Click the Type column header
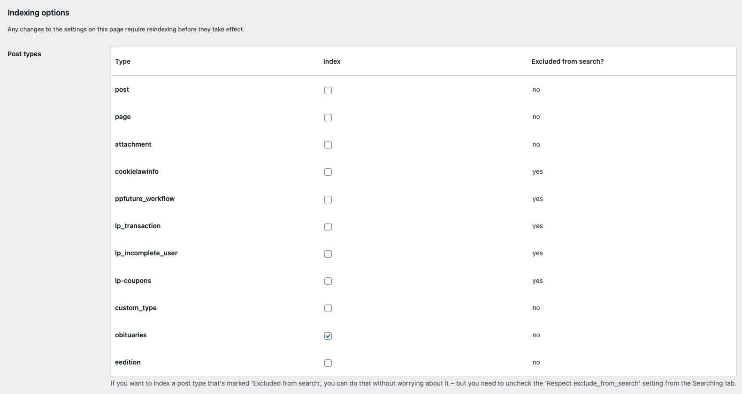 122,61
